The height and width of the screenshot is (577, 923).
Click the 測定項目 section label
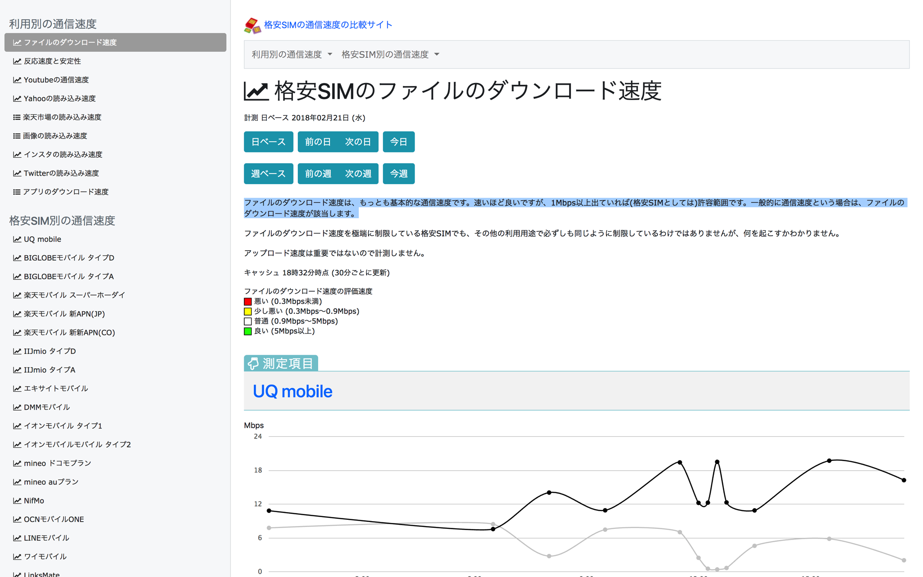pos(281,363)
